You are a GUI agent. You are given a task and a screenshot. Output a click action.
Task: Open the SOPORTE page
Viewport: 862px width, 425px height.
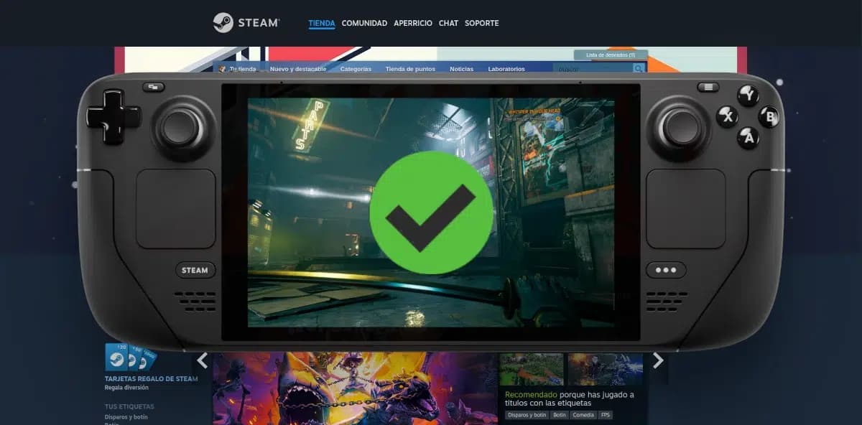pyautogui.click(x=482, y=23)
